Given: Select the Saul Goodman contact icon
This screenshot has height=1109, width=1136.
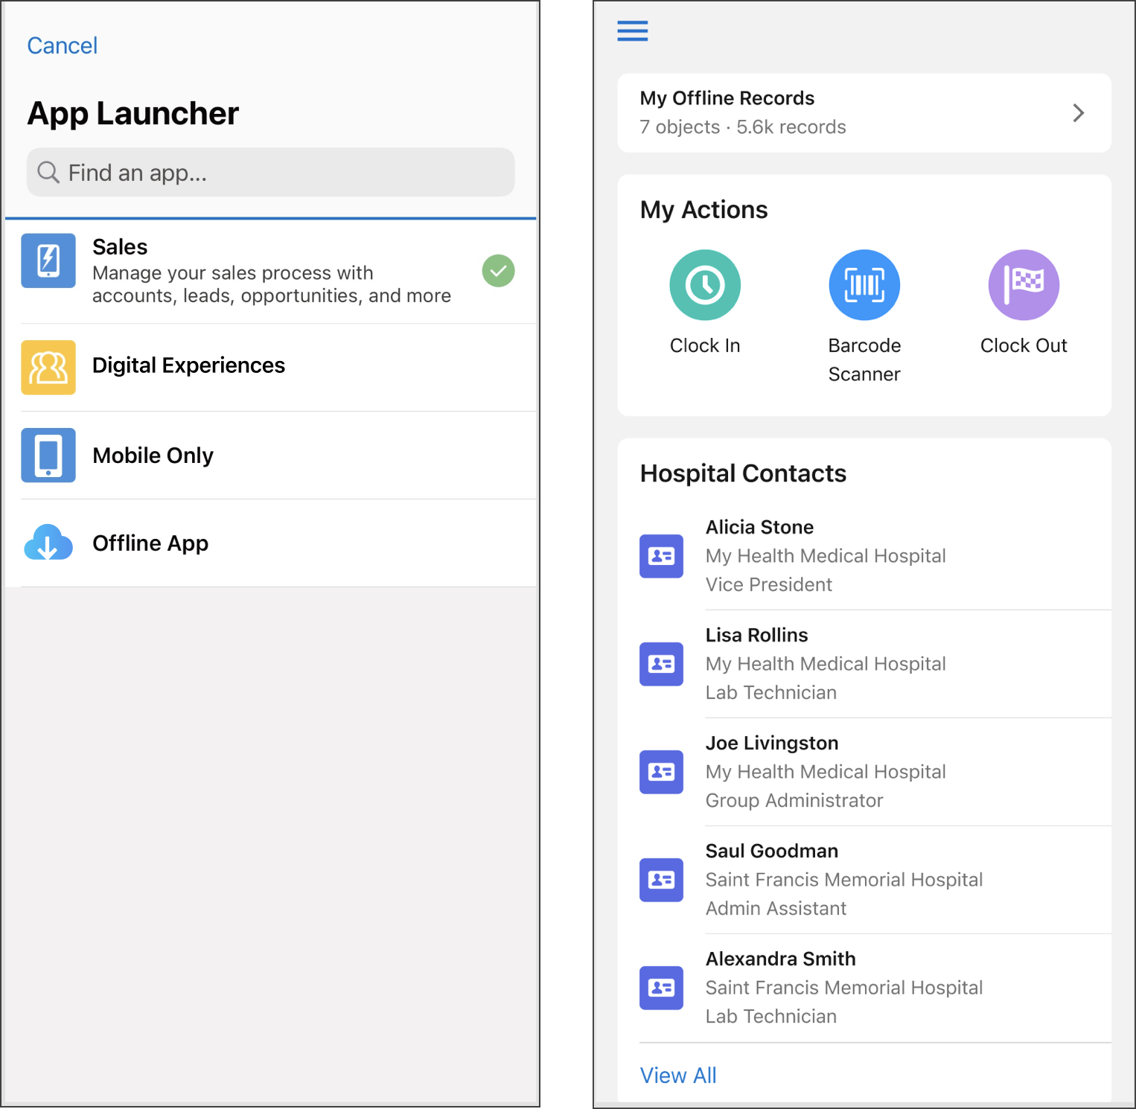Looking at the screenshot, I should point(661,880).
